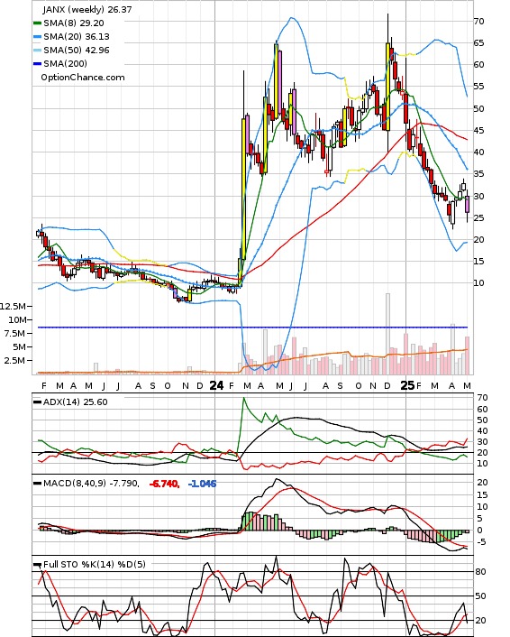Click the 12.5M volume axis label
This screenshot has width=510, height=637.
click(x=13, y=306)
